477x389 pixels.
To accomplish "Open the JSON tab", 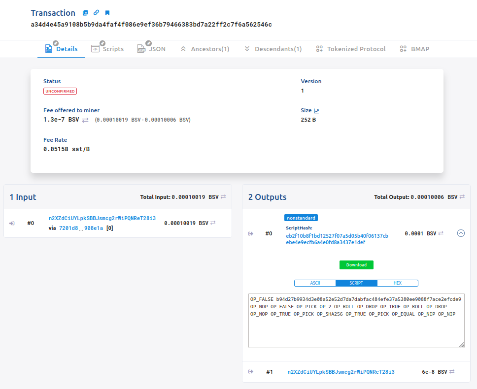I will [151, 49].
